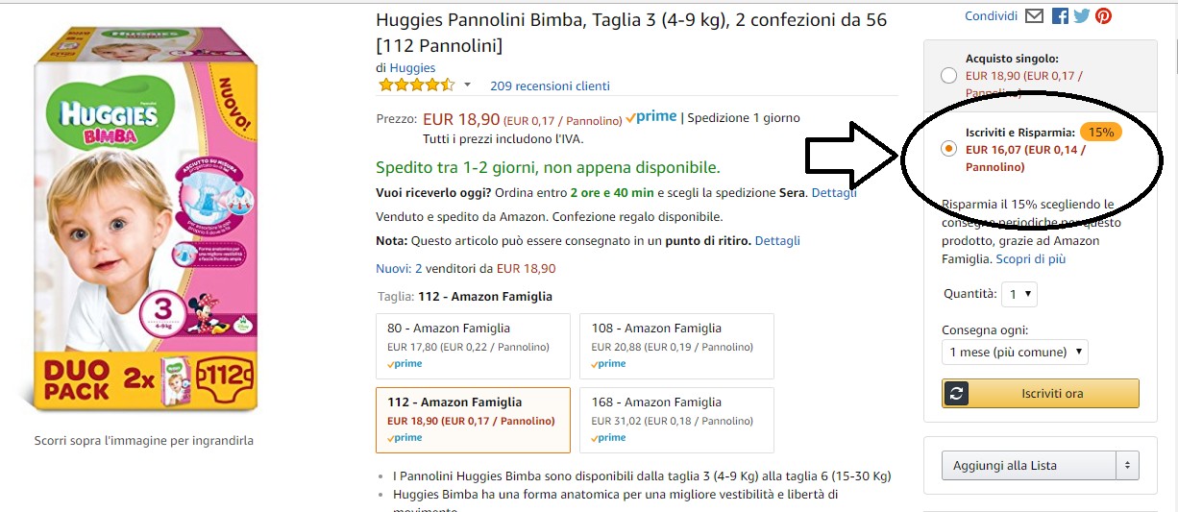The width and height of the screenshot is (1178, 512).
Task: Click the Iscriviti ora button
Action: click(x=1041, y=393)
